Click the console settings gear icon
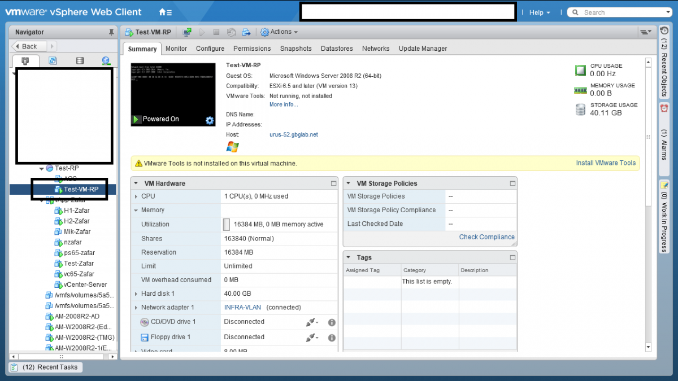 click(210, 120)
